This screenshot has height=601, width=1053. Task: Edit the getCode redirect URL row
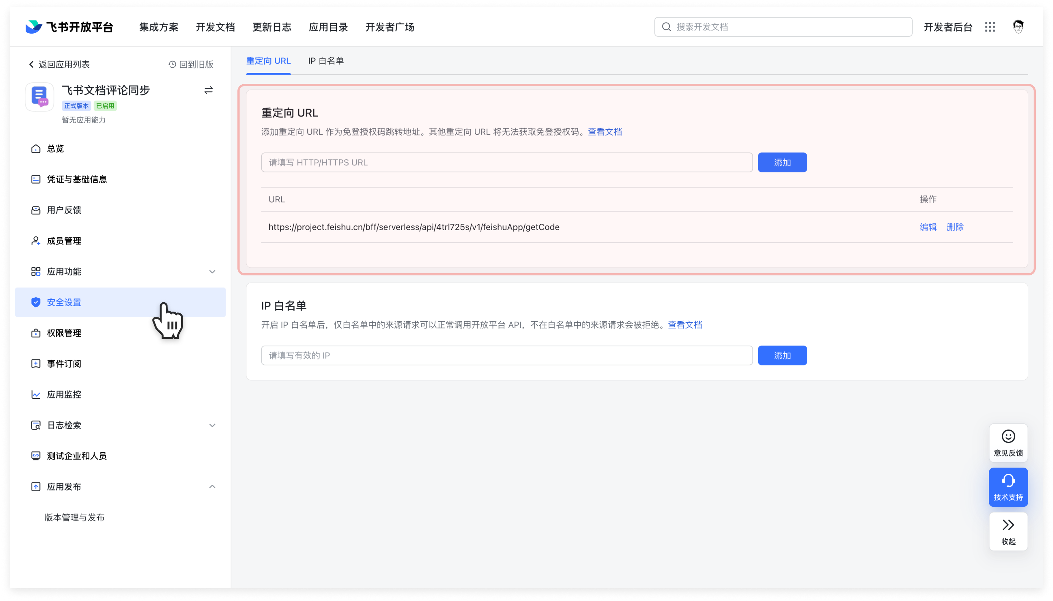point(928,227)
